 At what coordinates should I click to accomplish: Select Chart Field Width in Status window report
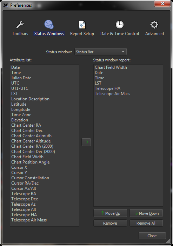(x=128, y=67)
